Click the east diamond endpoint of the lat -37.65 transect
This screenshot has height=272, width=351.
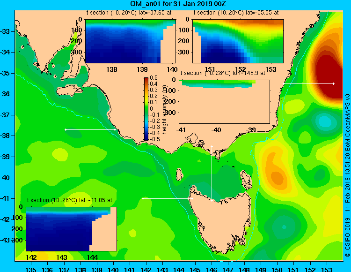coord(115,129)
